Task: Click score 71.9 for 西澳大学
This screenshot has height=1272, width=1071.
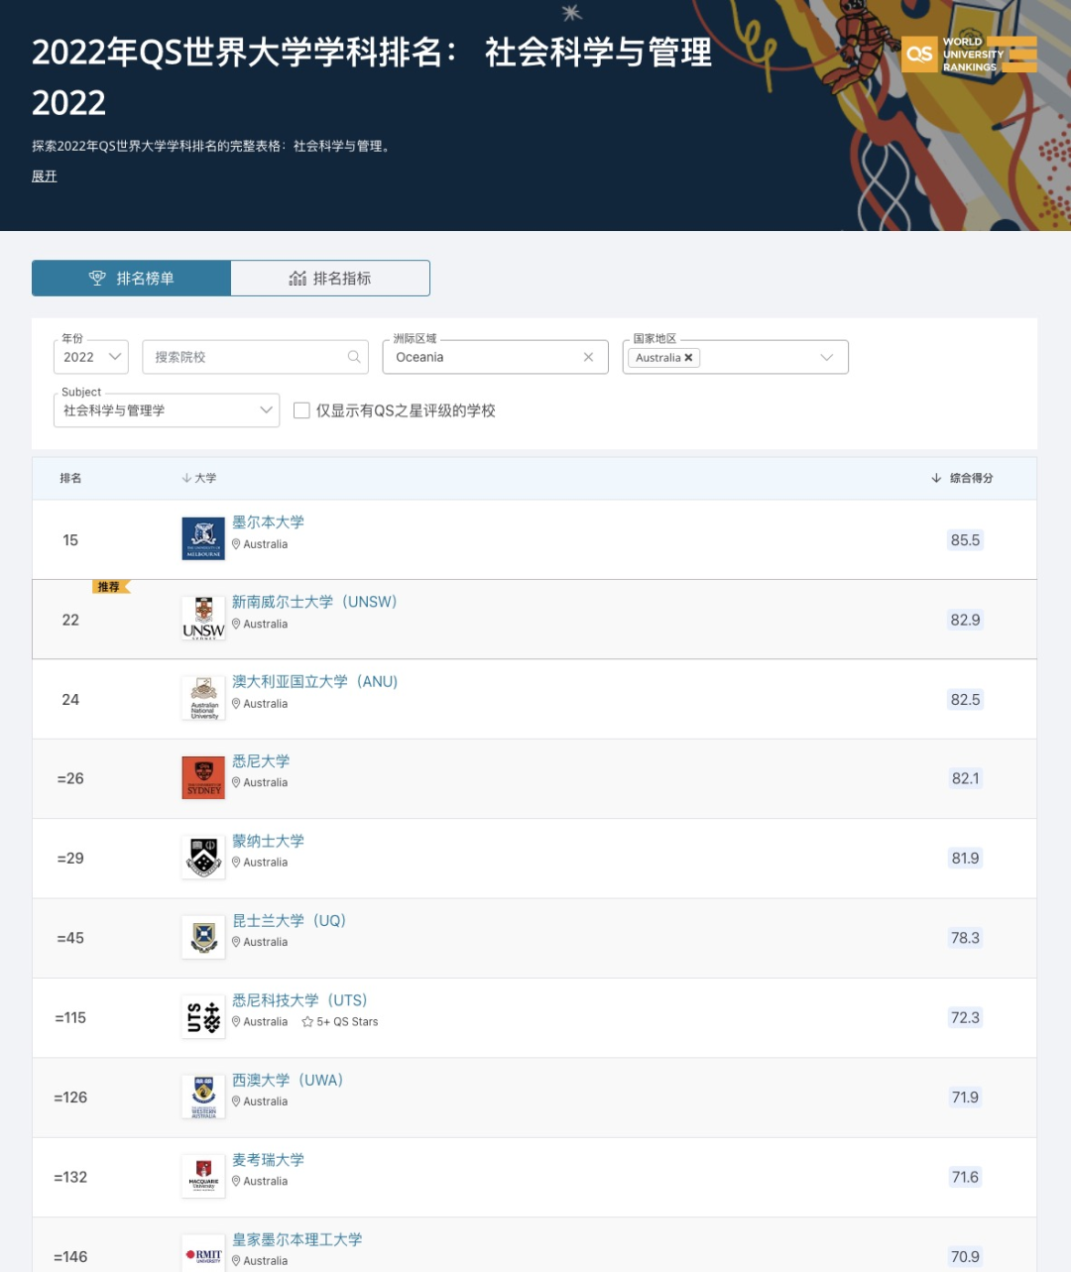Action: point(965,1098)
